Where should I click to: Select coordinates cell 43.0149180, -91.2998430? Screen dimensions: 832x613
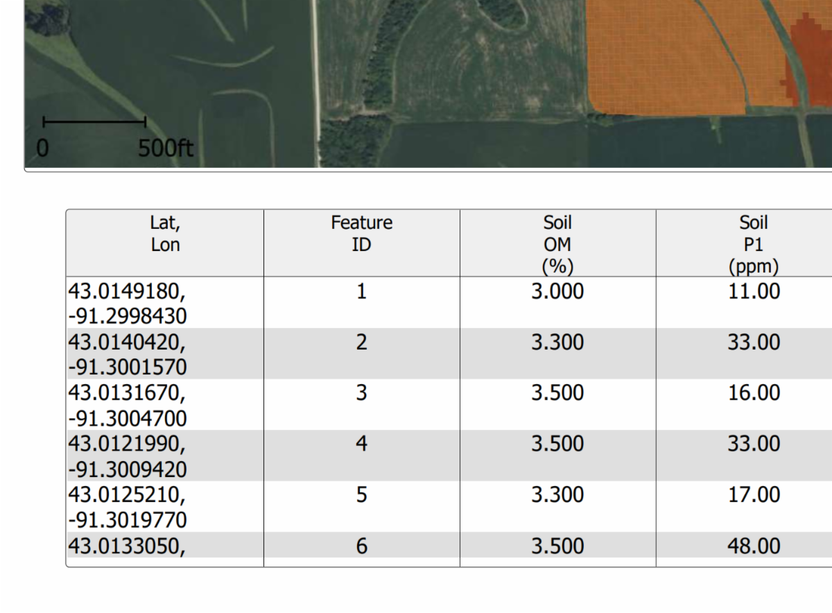[x=128, y=303]
